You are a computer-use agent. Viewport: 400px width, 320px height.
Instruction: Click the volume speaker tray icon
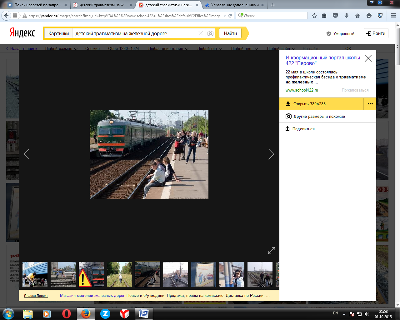coord(367,314)
